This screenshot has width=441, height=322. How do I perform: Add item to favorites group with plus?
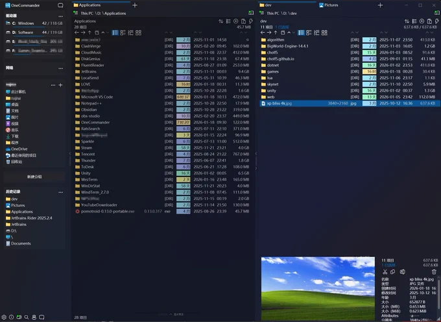pos(60,85)
